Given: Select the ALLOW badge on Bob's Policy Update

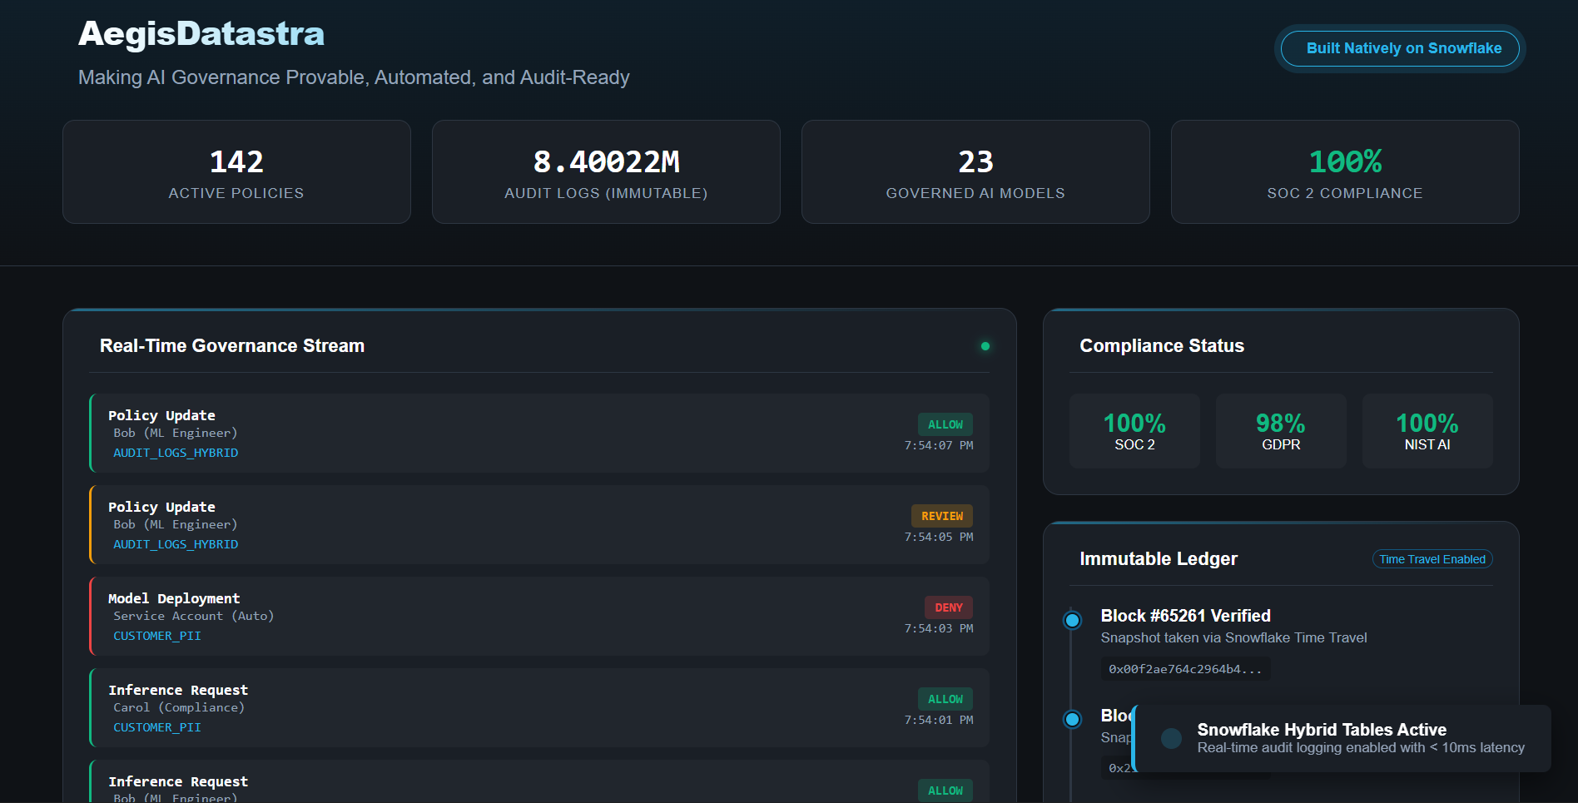Looking at the screenshot, I should 945,424.
